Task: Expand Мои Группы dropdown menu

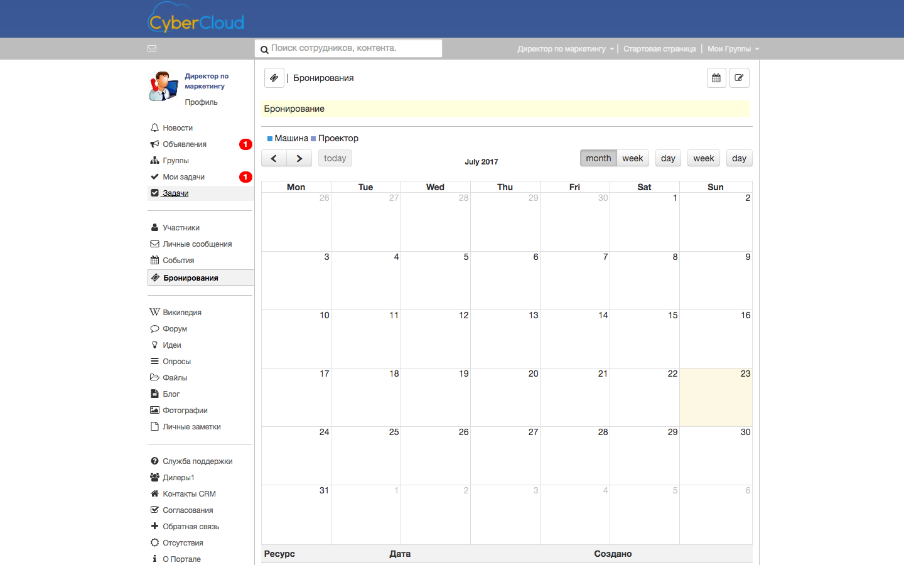Action: click(x=733, y=49)
